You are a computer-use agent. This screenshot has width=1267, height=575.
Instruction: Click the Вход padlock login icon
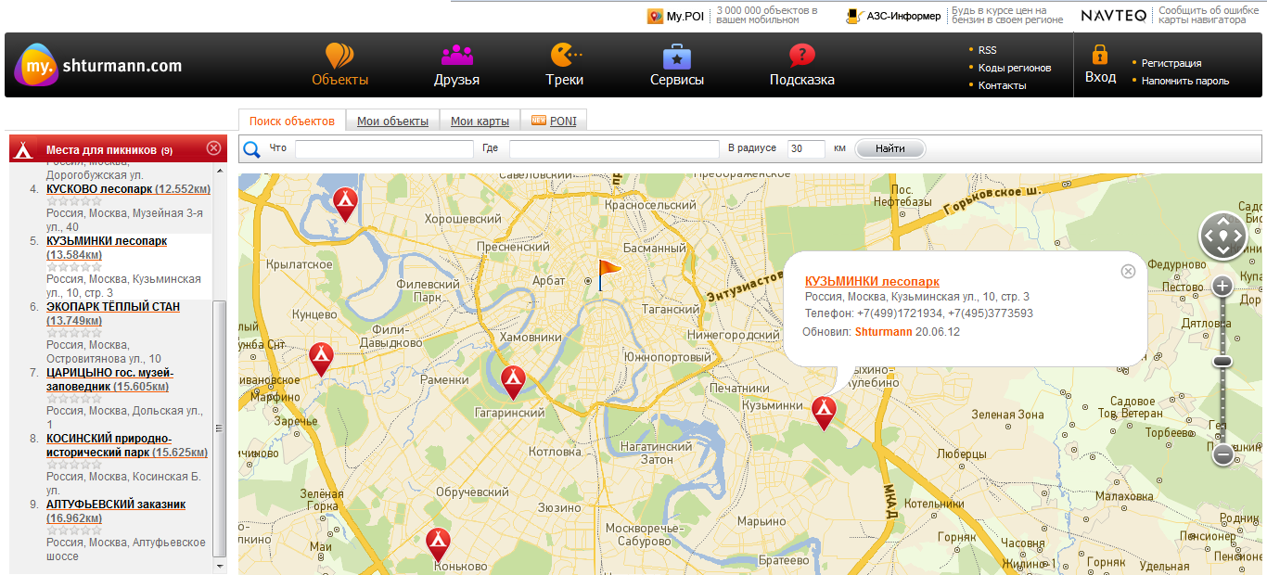pos(1100,54)
